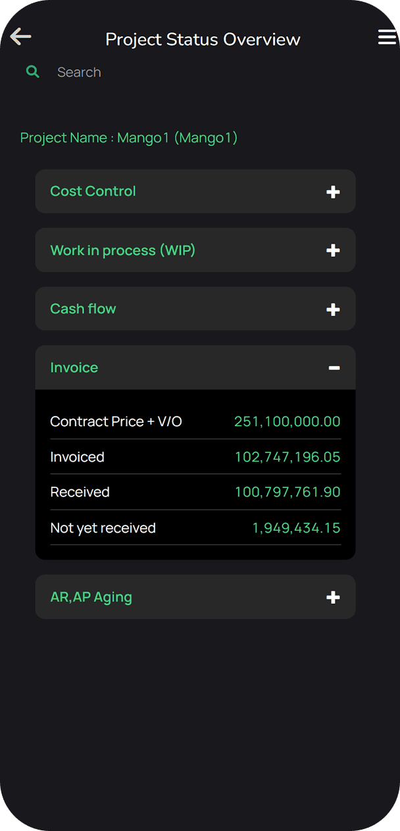Expand Work in process plus icon
400x831 pixels.
(x=333, y=250)
